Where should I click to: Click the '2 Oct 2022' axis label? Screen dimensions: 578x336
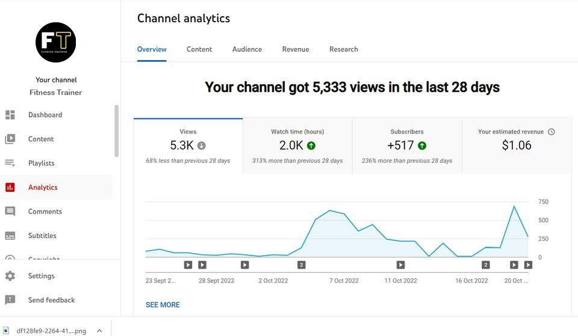click(x=273, y=281)
